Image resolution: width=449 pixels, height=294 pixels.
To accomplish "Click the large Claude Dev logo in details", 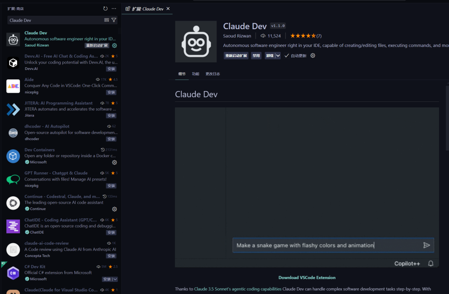I will [196, 42].
